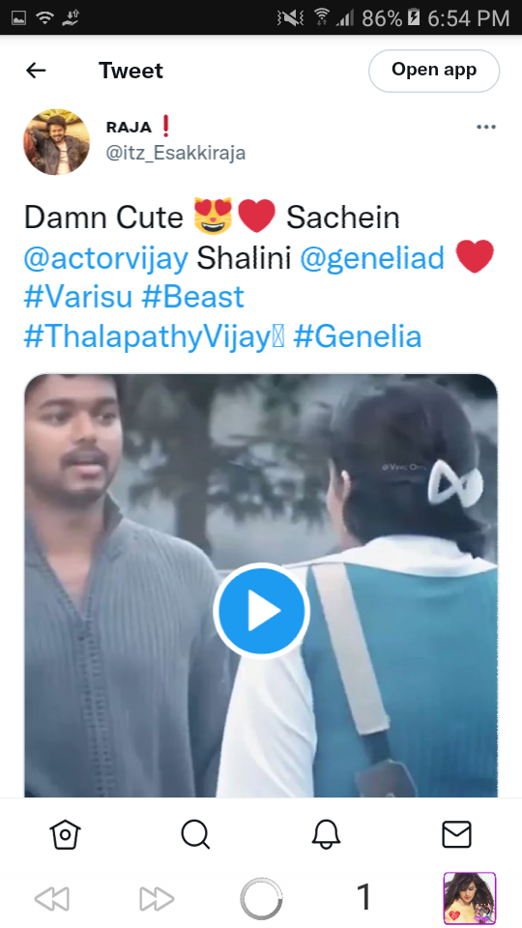Tap the tab counter showing 1
Viewport: 522px width, 928px height.
364,897
